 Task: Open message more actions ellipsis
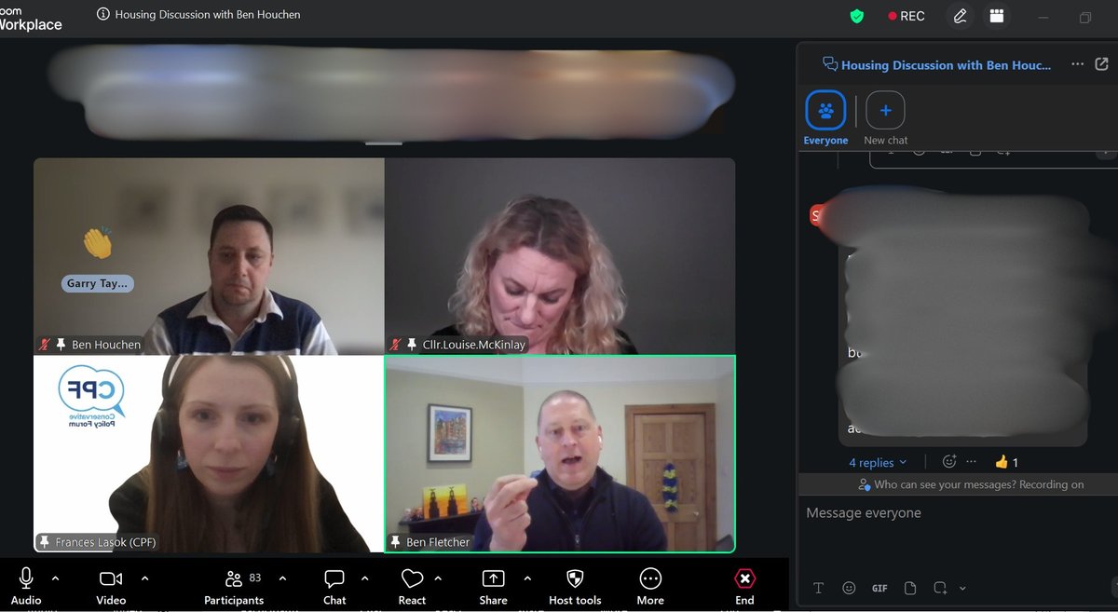(972, 461)
